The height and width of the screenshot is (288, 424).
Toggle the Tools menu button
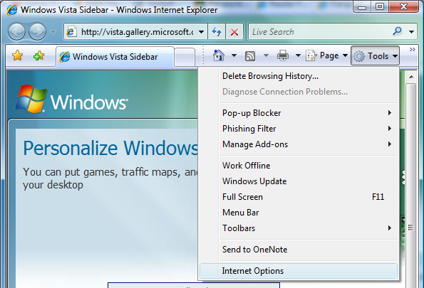pos(375,56)
